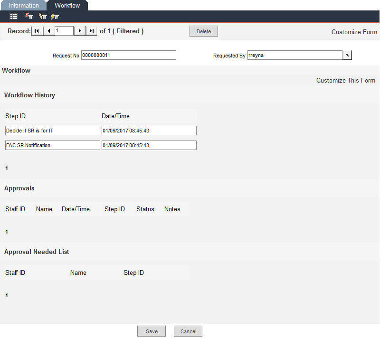Click Customize This Form
380x338 pixels.
coord(345,80)
